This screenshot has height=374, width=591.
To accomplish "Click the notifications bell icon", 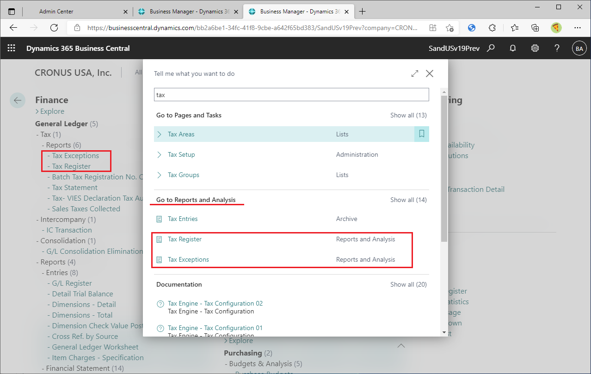I will click(512, 48).
